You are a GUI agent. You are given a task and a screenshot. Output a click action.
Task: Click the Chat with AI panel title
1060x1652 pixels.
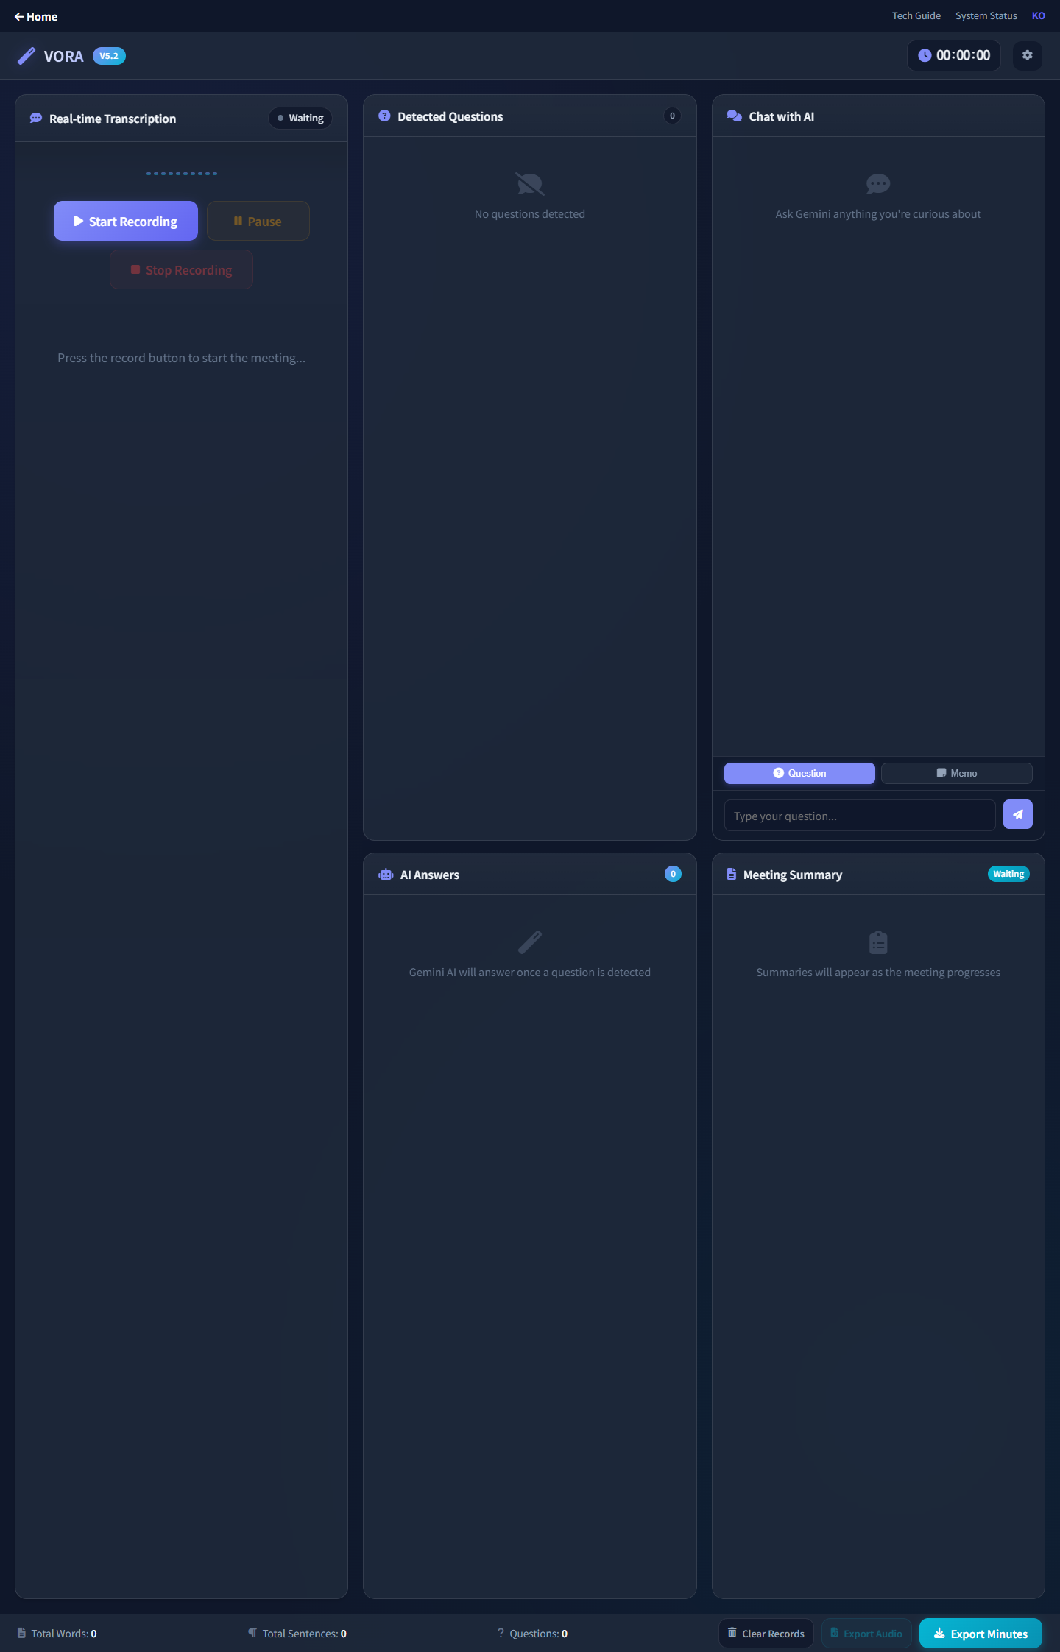click(781, 116)
